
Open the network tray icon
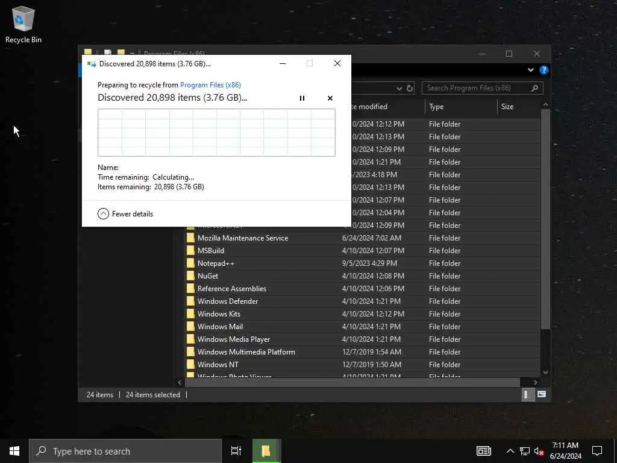click(525, 451)
